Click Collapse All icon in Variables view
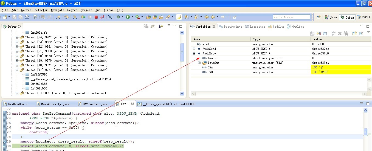Screen dimensions: 372x151 325,34
